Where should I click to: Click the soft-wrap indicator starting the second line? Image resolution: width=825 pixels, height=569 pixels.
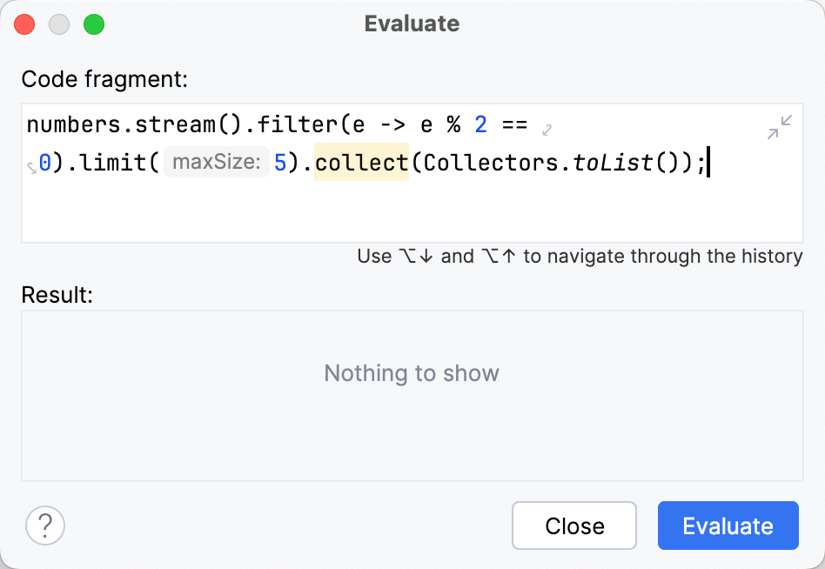[x=31, y=166]
